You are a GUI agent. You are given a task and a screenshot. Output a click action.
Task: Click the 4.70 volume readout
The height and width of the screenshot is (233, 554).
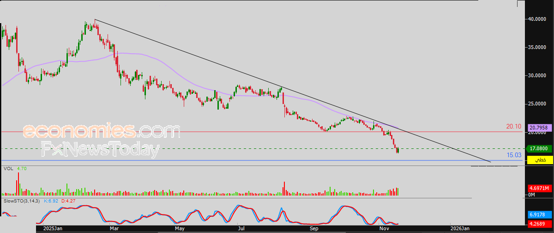click(x=21, y=169)
